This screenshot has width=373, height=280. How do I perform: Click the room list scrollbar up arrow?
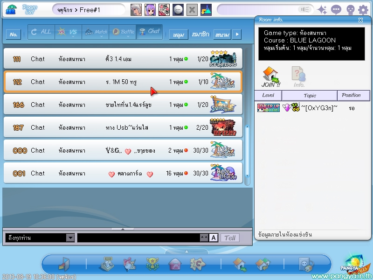pyautogui.click(x=248, y=127)
